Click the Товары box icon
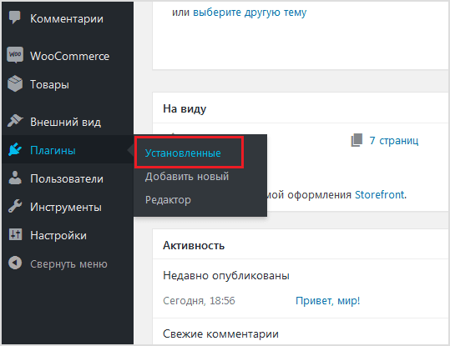Image resolution: width=450 pixels, height=346 pixels. 15,83
